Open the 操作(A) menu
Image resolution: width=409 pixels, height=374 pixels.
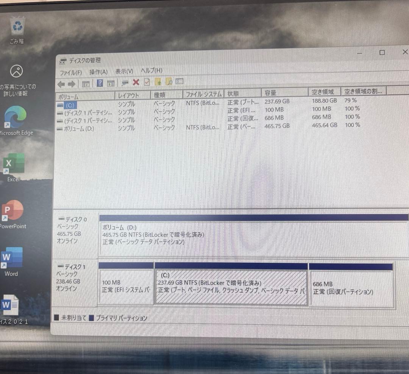(x=98, y=71)
